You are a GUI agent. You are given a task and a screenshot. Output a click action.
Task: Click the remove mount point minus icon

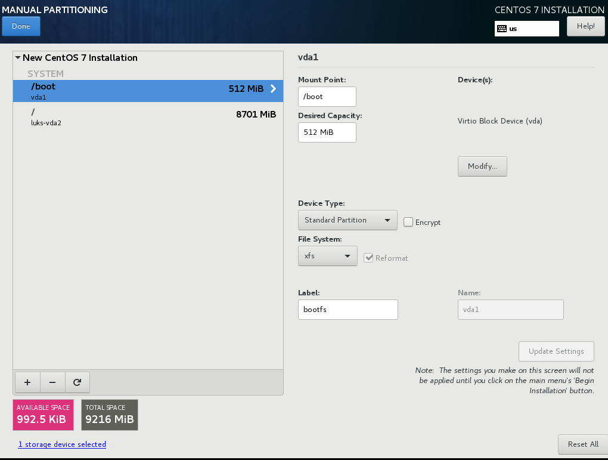(x=52, y=382)
